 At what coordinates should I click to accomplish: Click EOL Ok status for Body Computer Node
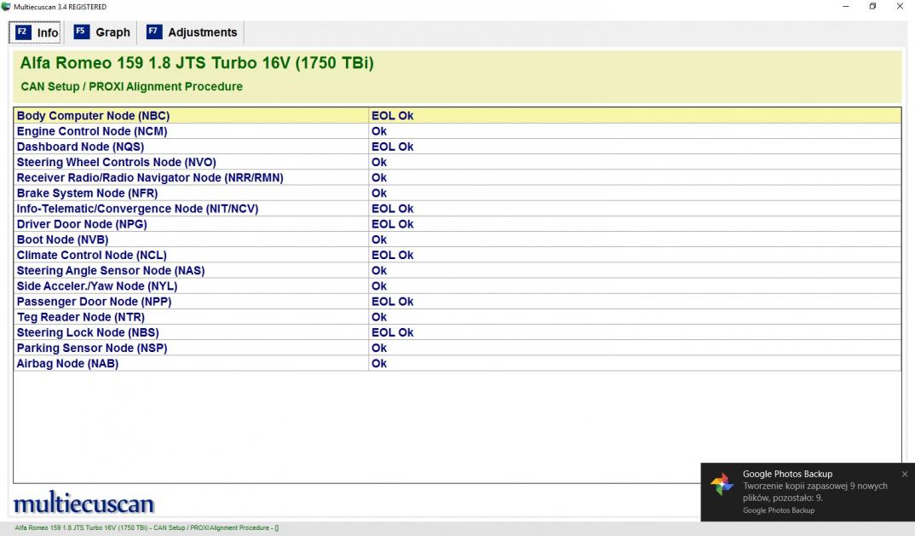click(x=392, y=116)
